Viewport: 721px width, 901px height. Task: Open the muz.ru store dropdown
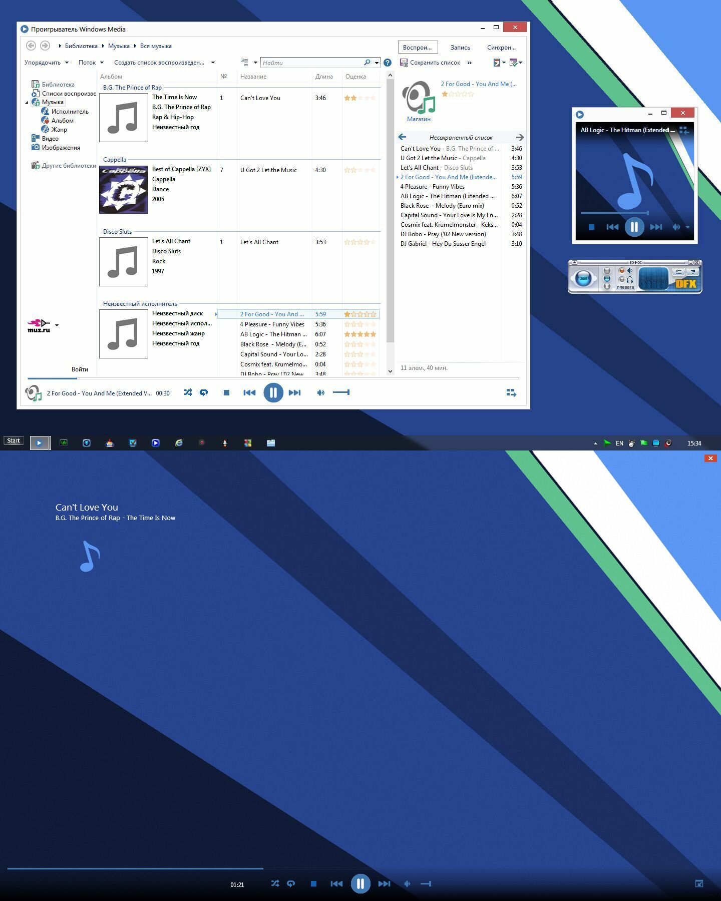coord(57,325)
